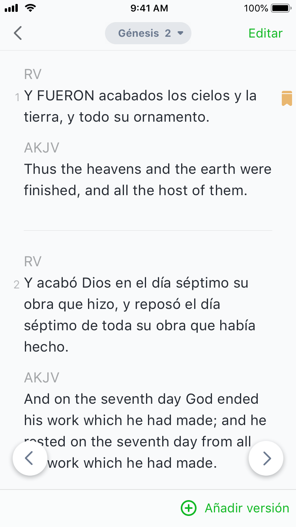Tap the Añadir versión link text
Image resolution: width=296 pixels, height=527 pixels.
[247, 508]
